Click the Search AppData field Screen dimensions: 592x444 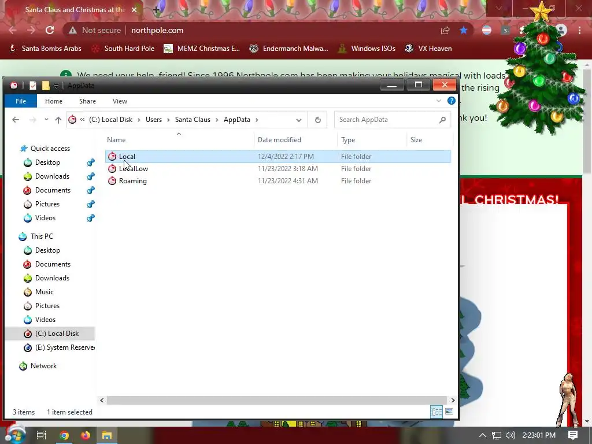click(393, 120)
